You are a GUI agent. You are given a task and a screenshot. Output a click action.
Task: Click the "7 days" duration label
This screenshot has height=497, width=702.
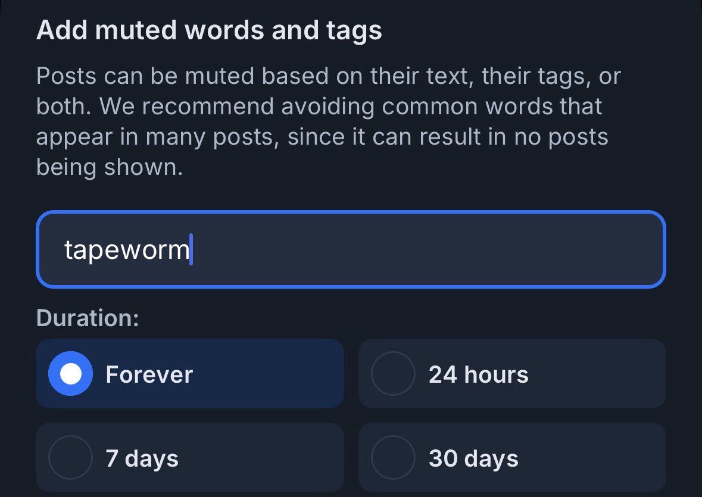pos(142,458)
